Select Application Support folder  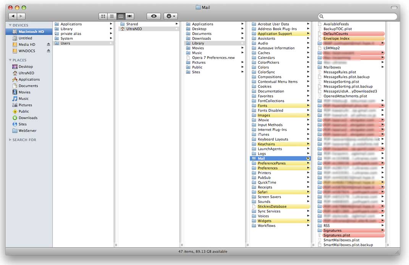coord(280,34)
